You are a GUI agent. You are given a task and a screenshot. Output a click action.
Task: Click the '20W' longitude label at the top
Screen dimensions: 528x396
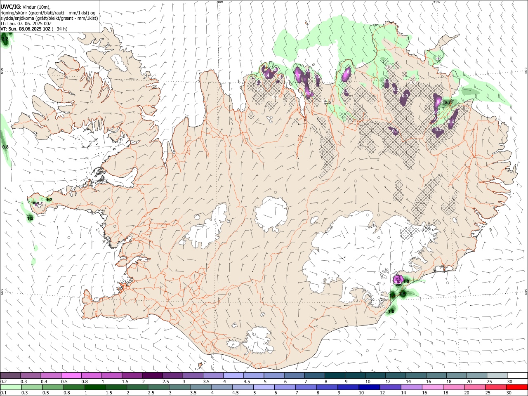[219, 2]
